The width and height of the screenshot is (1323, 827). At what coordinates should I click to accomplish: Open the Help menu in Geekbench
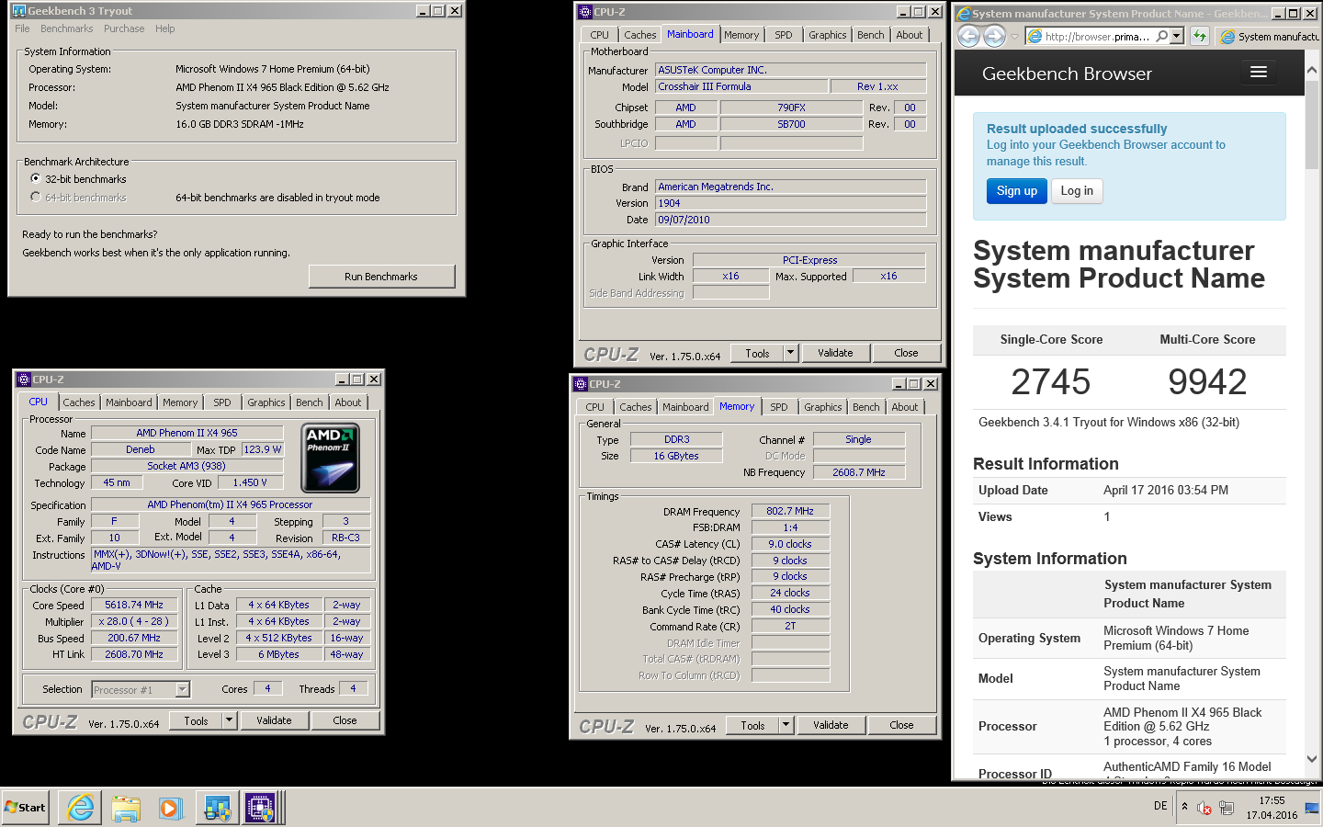[x=164, y=28]
